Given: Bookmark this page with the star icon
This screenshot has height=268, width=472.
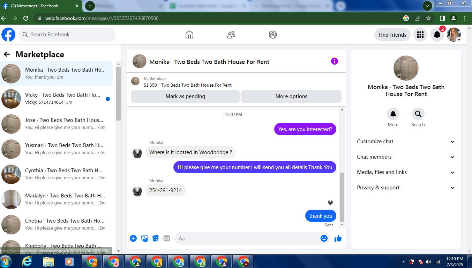Looking at the screenshot, I should pyautogui.click(x=428, y=18).
